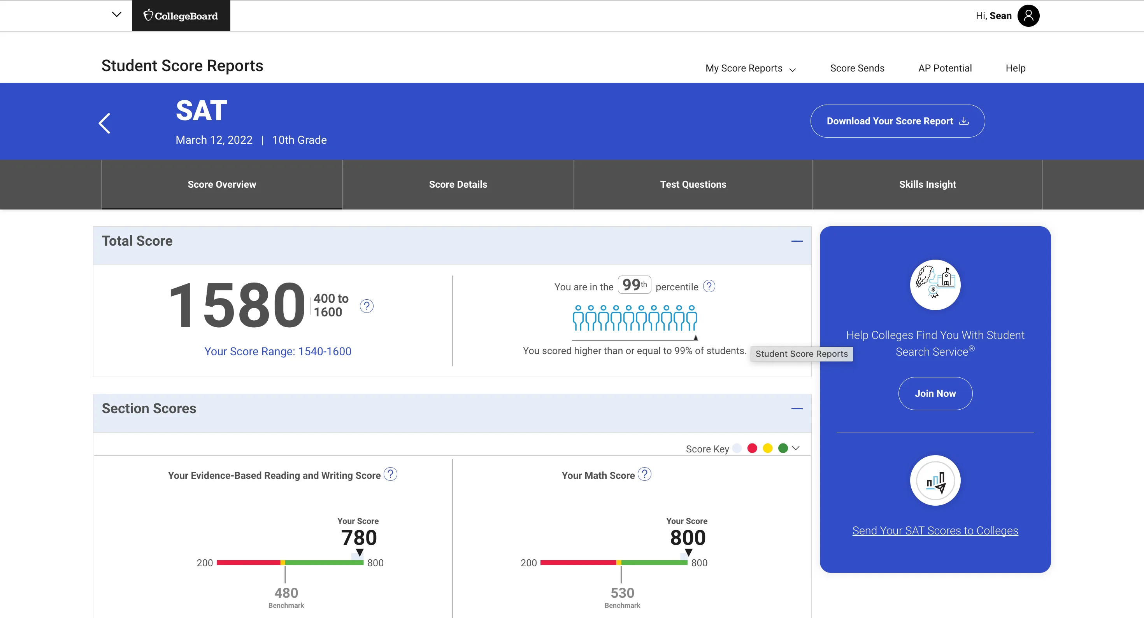
Task: Expand the top-left global navigation chevron
Action: 116,15
